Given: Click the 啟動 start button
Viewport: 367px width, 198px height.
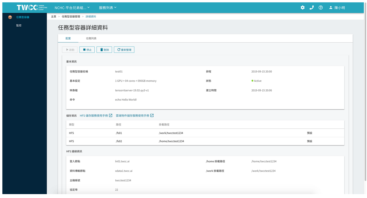Looking at the screenshot, I should coord(70,50).
